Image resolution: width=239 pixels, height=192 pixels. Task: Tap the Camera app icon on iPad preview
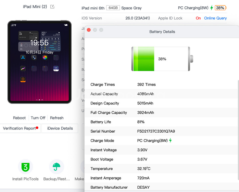point(34,58)
